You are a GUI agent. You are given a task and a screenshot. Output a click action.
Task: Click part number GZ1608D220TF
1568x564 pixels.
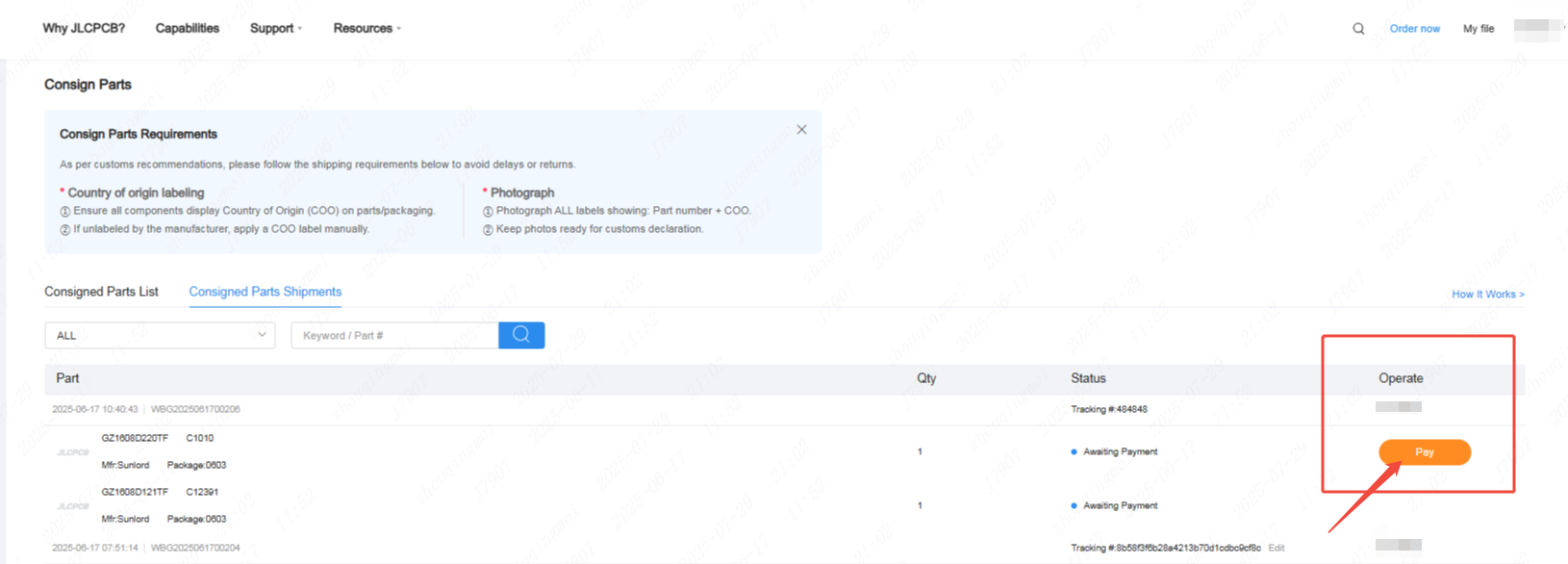point(135,438)
